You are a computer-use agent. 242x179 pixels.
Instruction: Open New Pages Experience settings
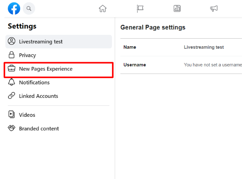point(59,69)
